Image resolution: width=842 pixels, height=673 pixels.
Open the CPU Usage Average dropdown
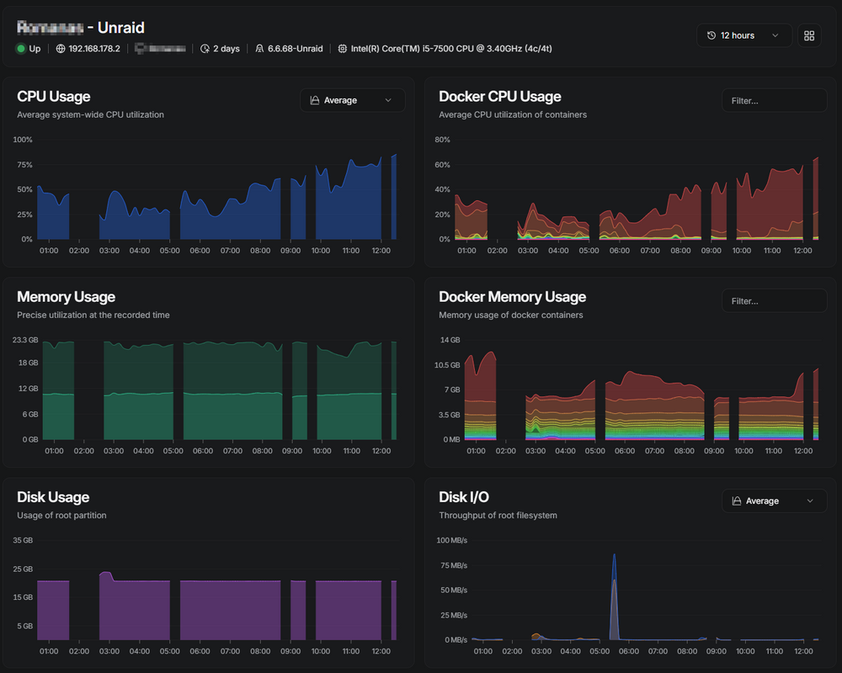tap(352, 100)
